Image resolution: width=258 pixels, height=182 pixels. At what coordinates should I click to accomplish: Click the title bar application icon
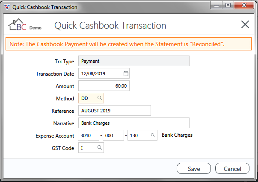pyautogui.click(x=7, y=7)
